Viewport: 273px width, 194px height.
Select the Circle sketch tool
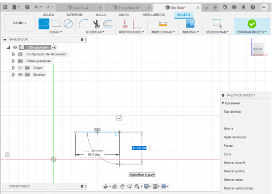click(68, 24)
